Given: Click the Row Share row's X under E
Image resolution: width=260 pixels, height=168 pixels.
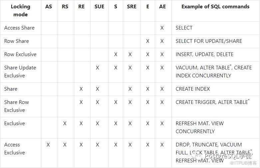Looking at the screenshot, I should 147,41.
